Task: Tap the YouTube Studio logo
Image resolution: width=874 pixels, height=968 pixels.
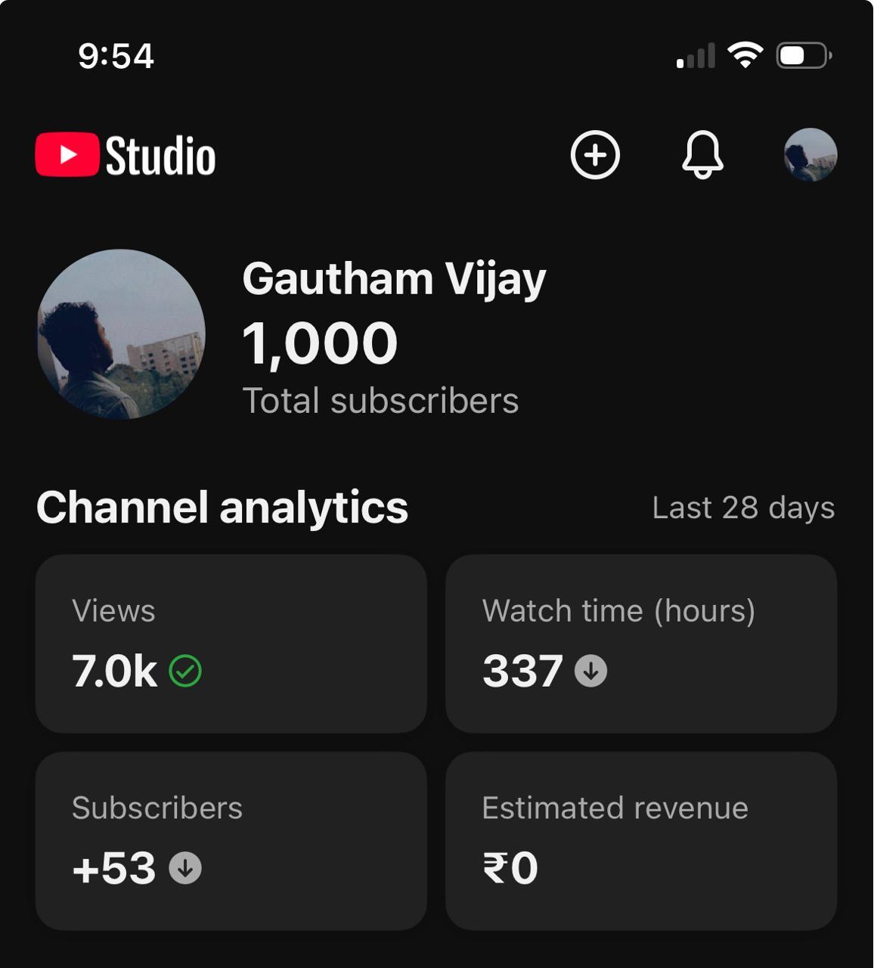Action: [x=126, y=156]
